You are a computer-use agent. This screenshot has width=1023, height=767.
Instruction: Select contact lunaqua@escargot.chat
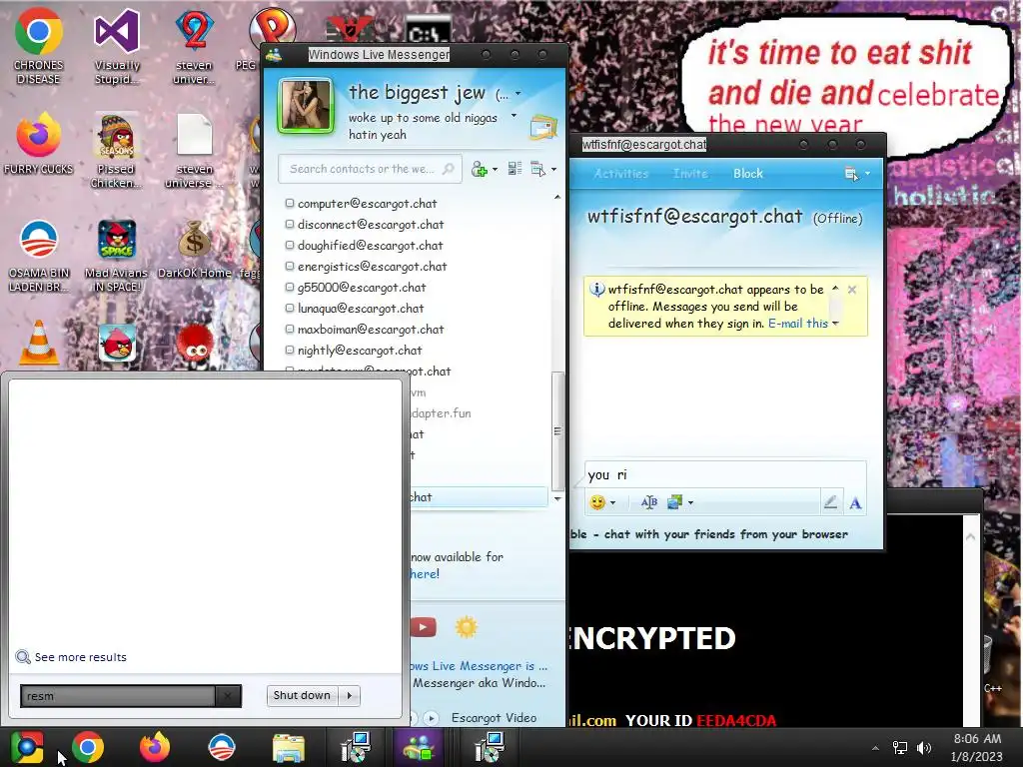[x=360, y=308]
